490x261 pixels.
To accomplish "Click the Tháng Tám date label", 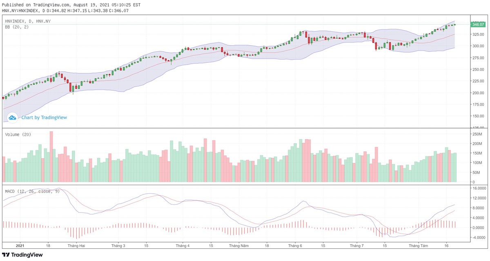I will point(419,246).
